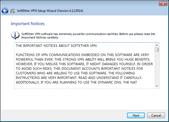Screen dimensions: 169x122
Task: Click the scrollbar thumb of the notices text
Action: coord(157,50)
